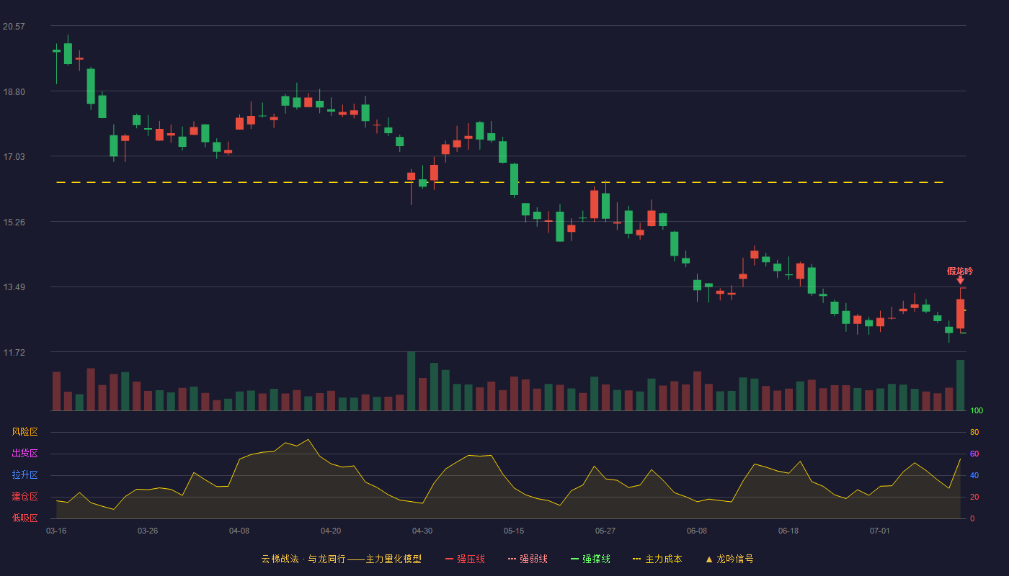1009x576 pixels.
Task: Click the 假龙吟 signal label text
Action: click(x=960, y=271)
